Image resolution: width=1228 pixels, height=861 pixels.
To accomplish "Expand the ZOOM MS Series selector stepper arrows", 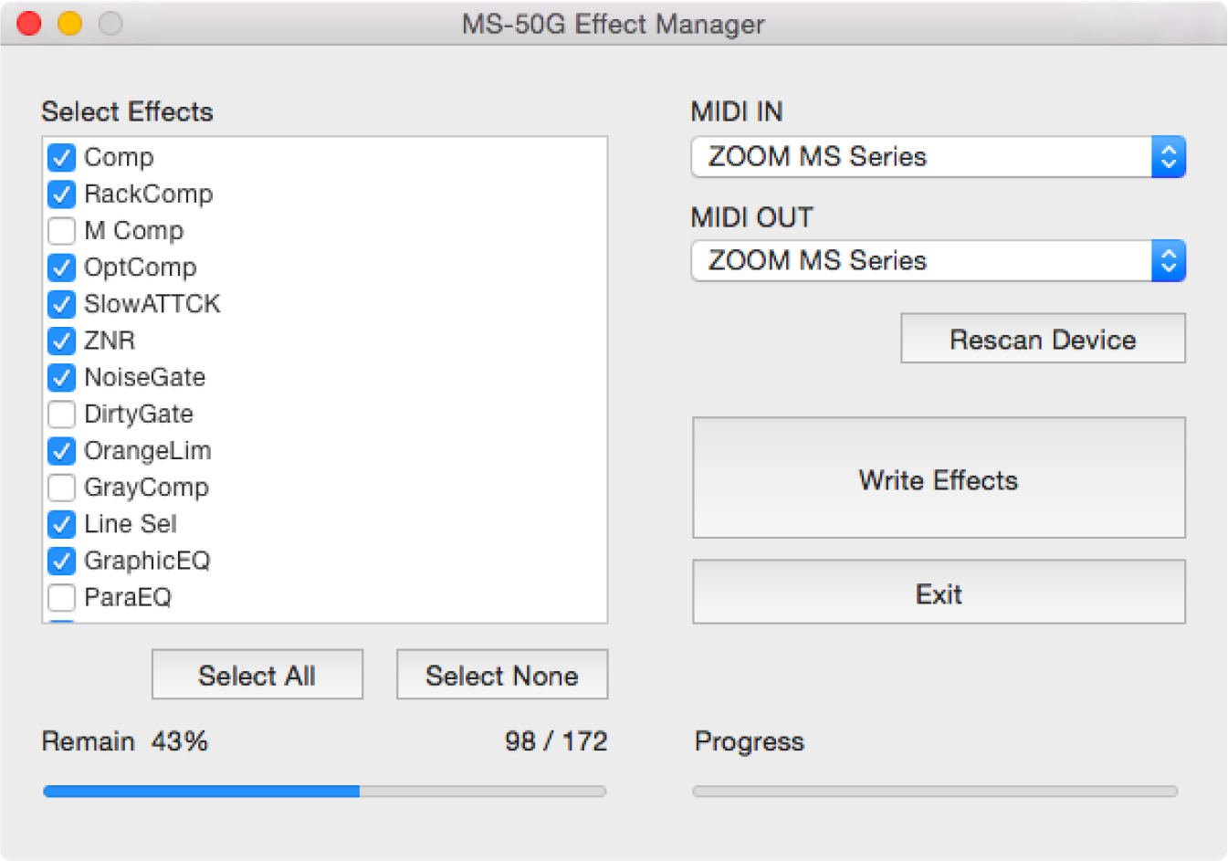I will [x=1168, y=156].
